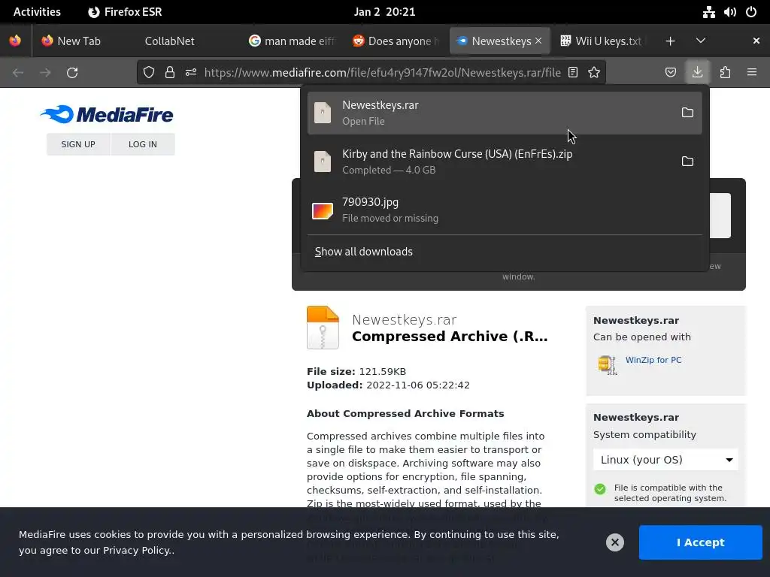Open the Firefox hamburger menu

click(x=752, y=72)
